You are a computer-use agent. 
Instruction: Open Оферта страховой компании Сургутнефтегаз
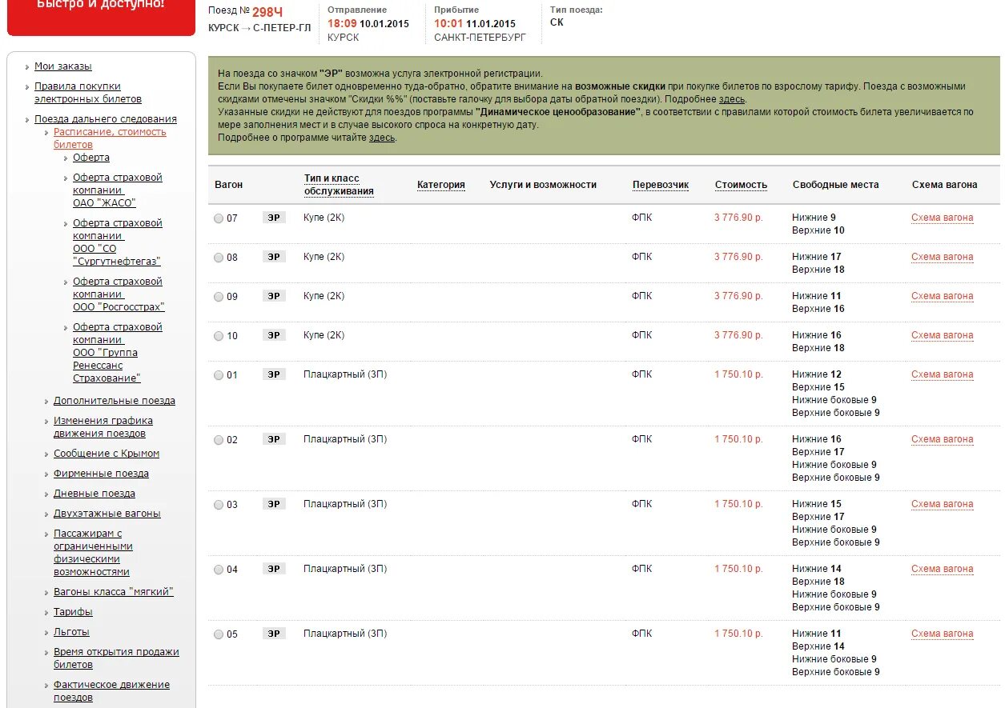[x=118, y=242]
